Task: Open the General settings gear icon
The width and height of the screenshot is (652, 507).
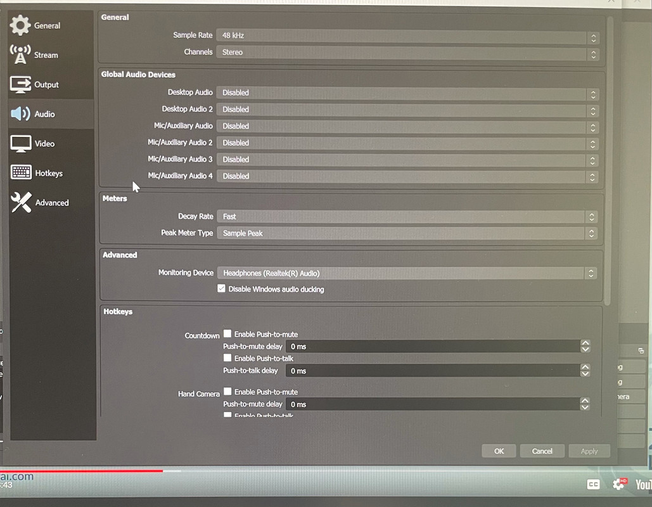Action: 20,25
